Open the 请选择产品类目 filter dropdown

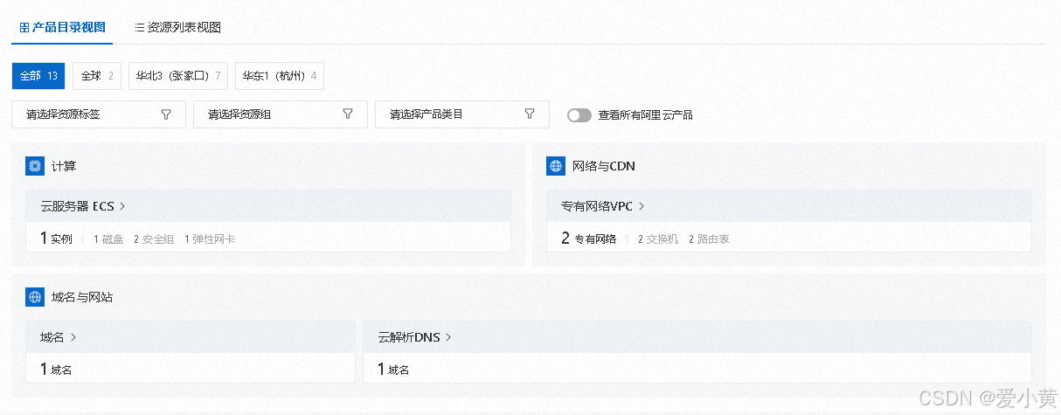pos(462,114)
